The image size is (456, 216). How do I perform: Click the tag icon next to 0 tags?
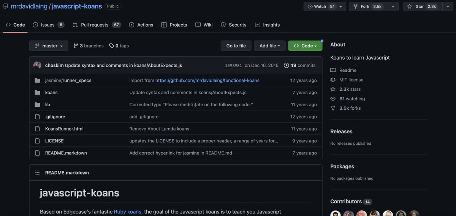[111, 46]
